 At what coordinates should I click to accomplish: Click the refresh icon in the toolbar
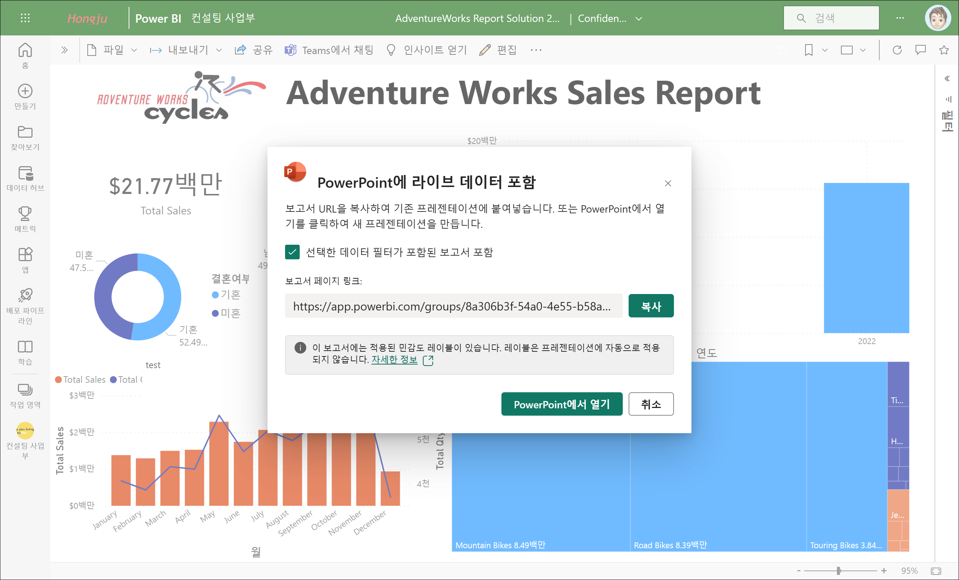click(x=897, y=50)
